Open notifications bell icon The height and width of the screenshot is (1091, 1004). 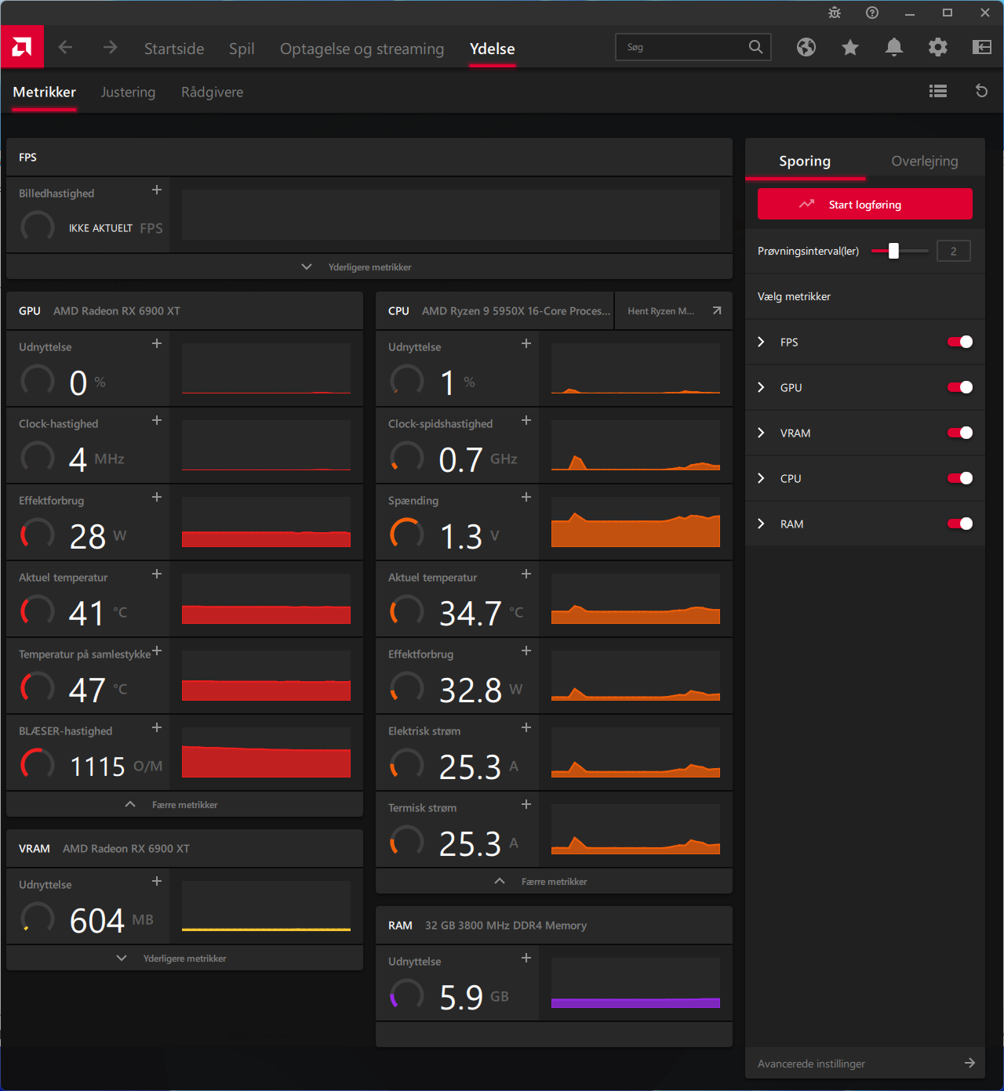click(894, 48)
